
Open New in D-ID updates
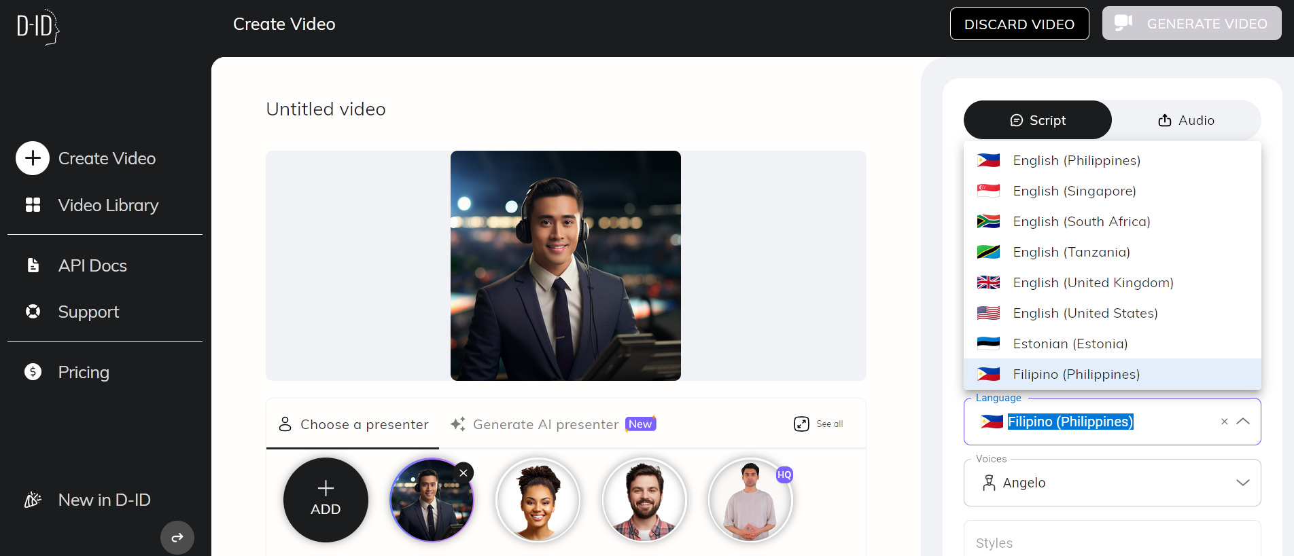tap(104, 500)
